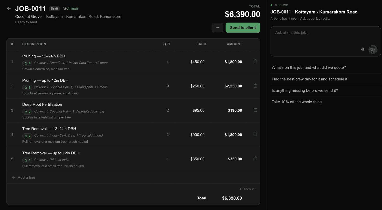
Task: Click the send arrow in chat box
Action: pyautogui.click(x=373, y=49)
